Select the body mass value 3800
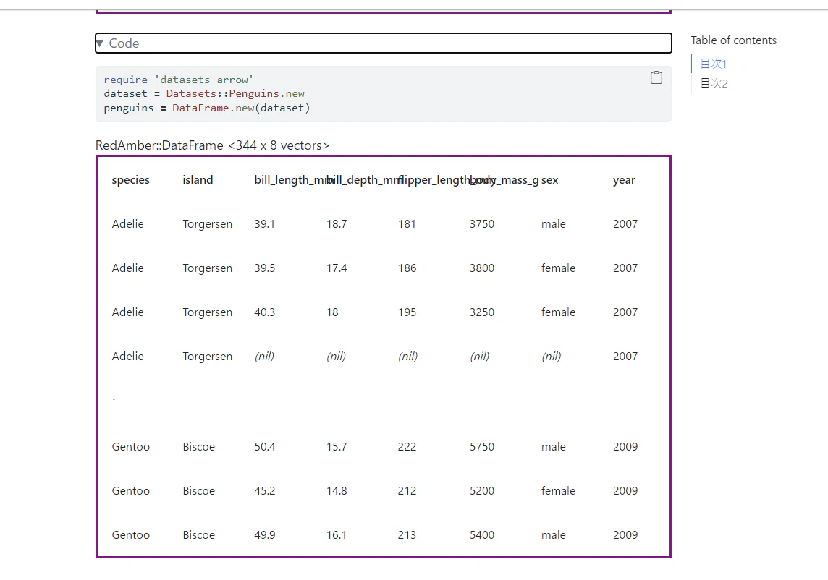The height and width of the screenshot is (580, 828). click(482, 268)
